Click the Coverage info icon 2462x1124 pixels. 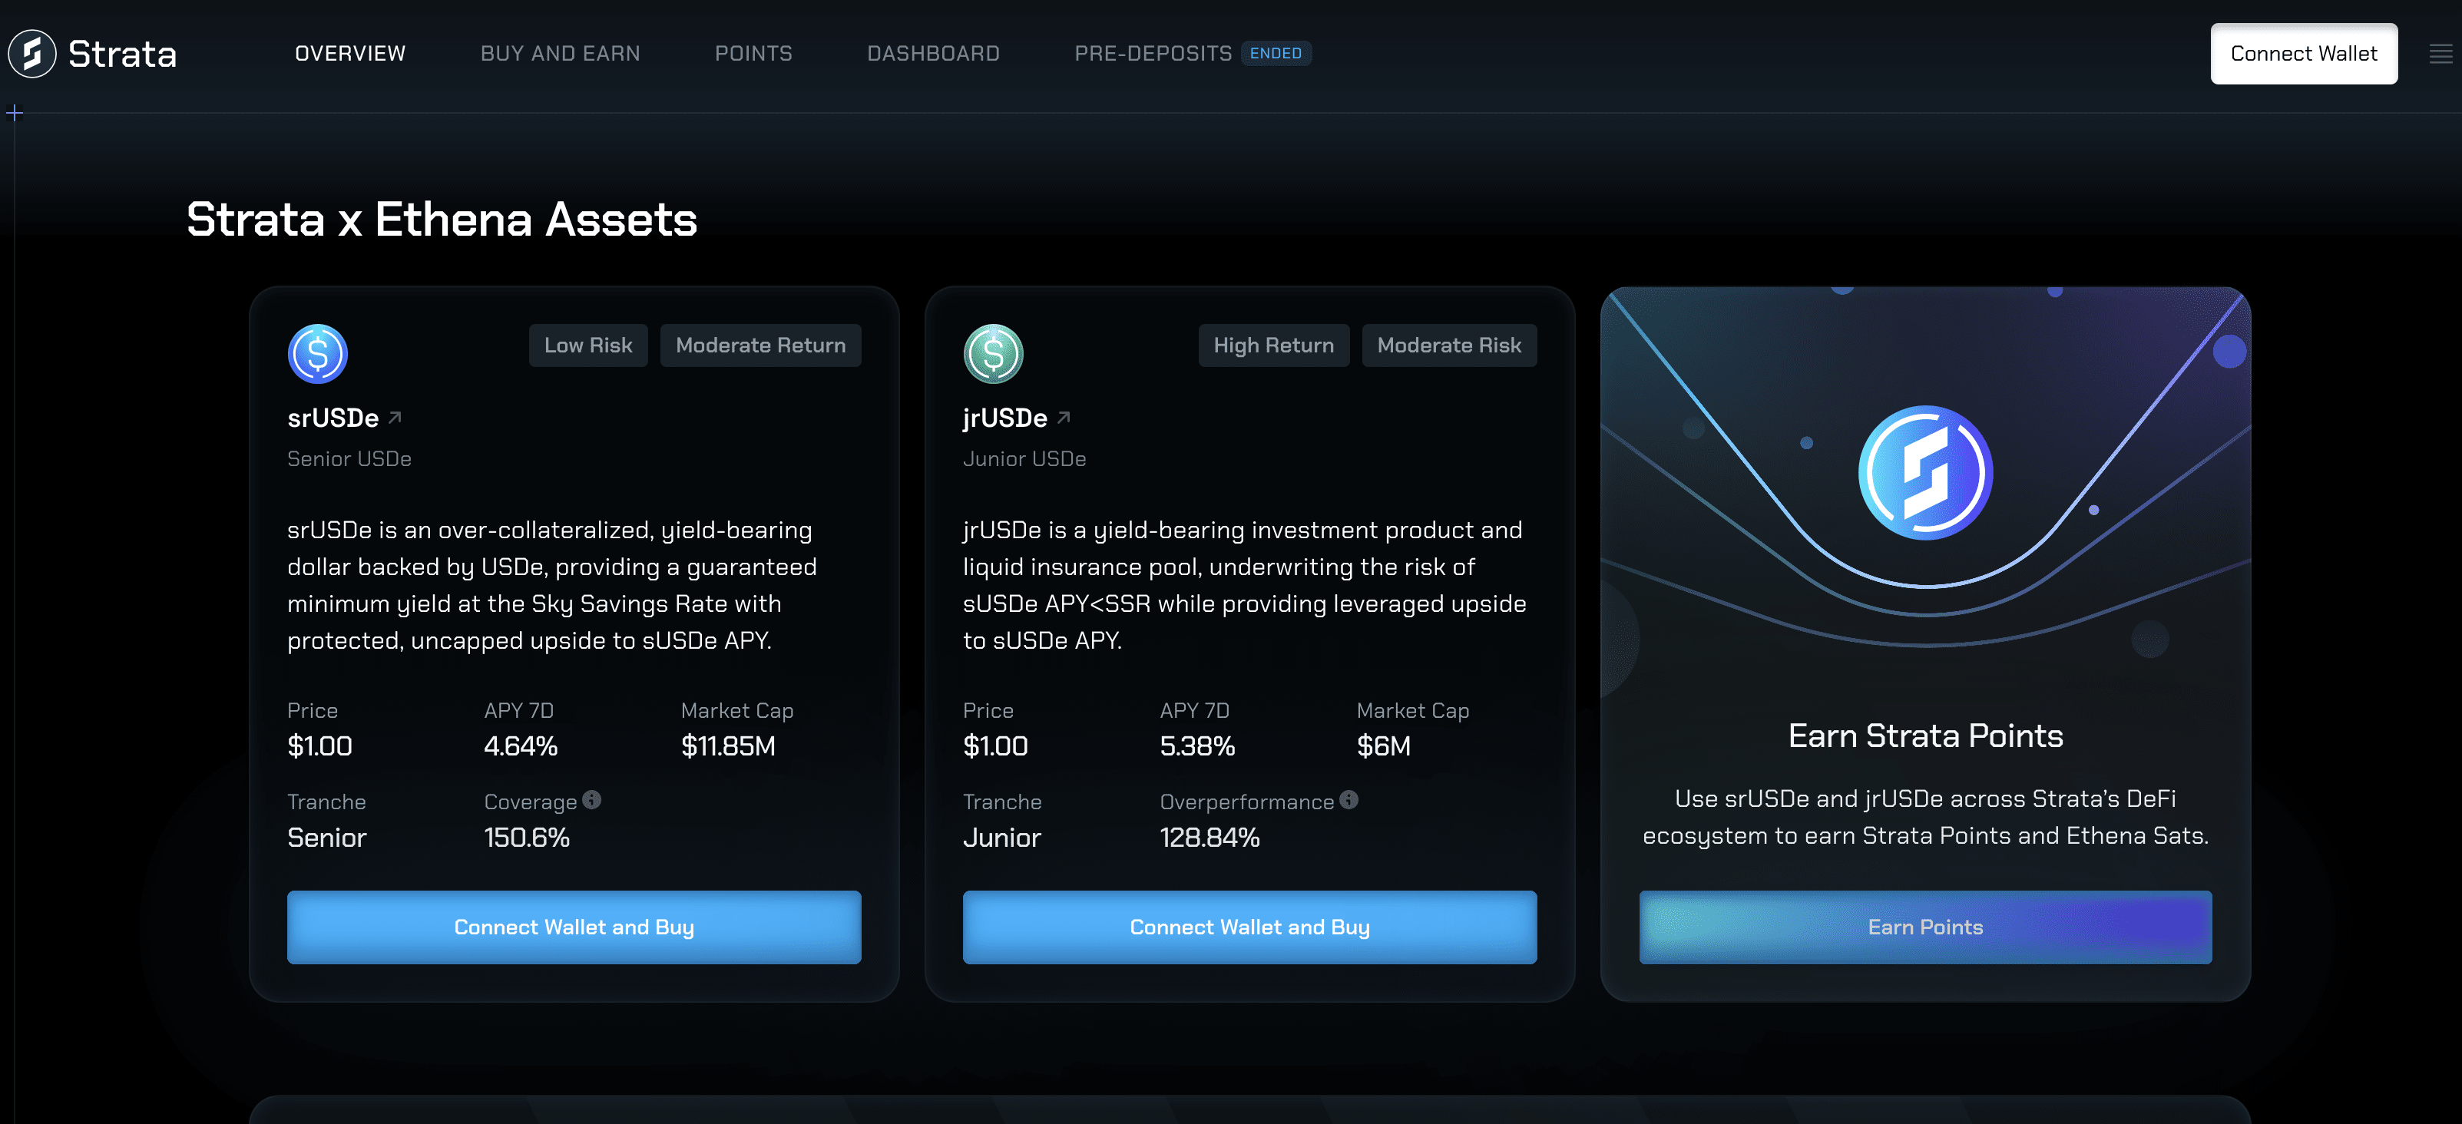click(591, 800)
